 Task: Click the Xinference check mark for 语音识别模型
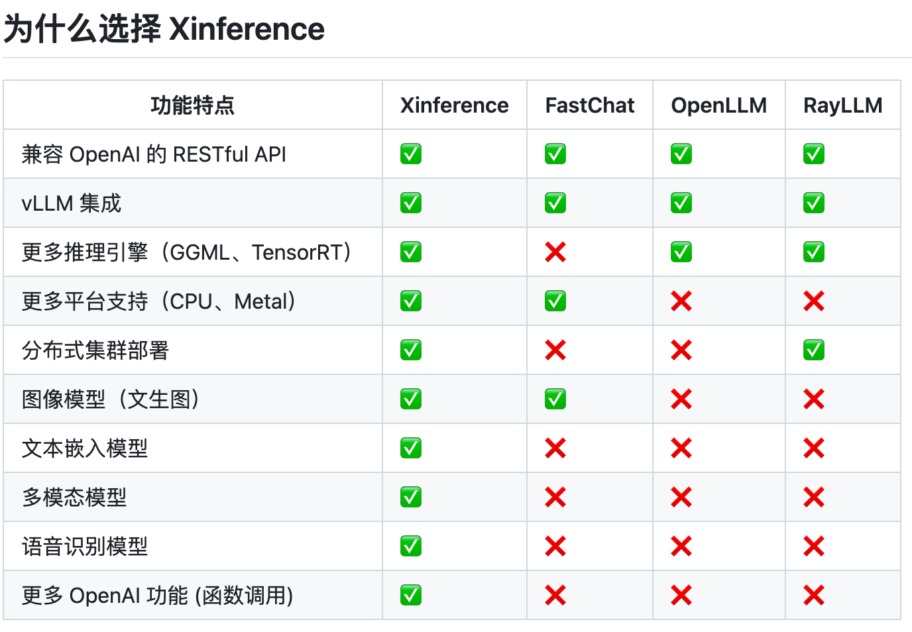point(411,546)
